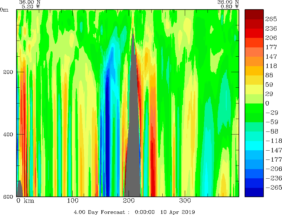Screen dimensions: 282x215
Task: Click the 200 distance axis label
Action: (129, 201)
